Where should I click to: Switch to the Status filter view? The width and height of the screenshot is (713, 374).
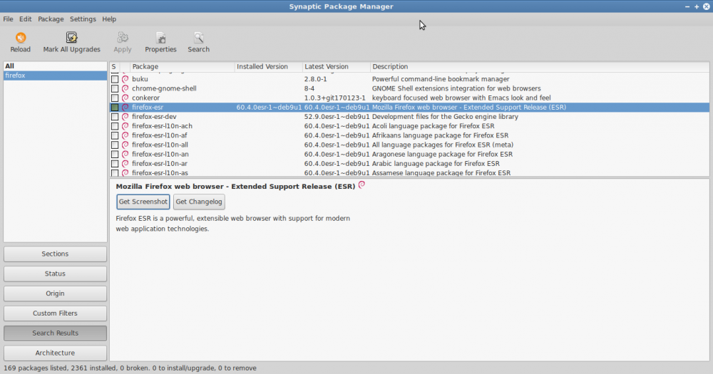click(x=55, y=274)
